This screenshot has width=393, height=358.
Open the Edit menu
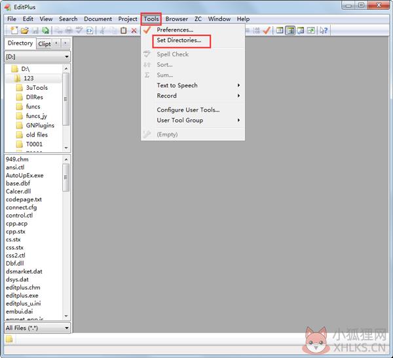[28, 19]
